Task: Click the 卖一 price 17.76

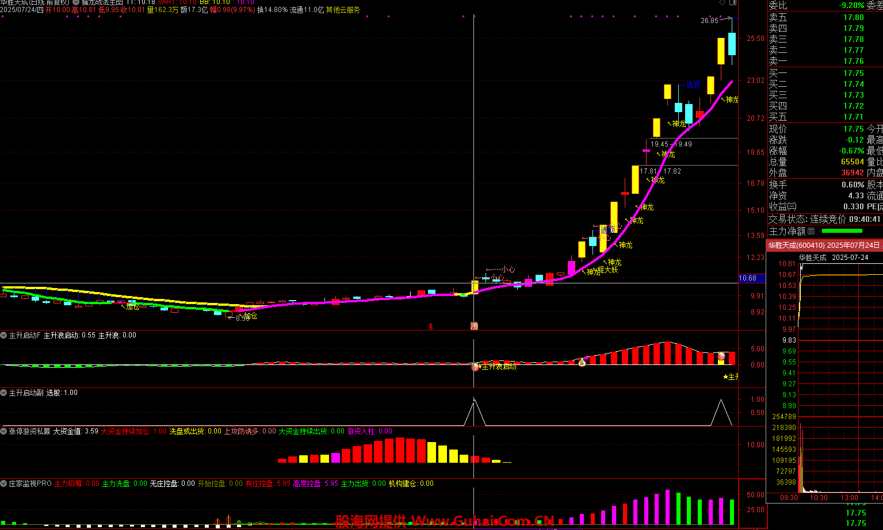Action: [x=854, y=61]
